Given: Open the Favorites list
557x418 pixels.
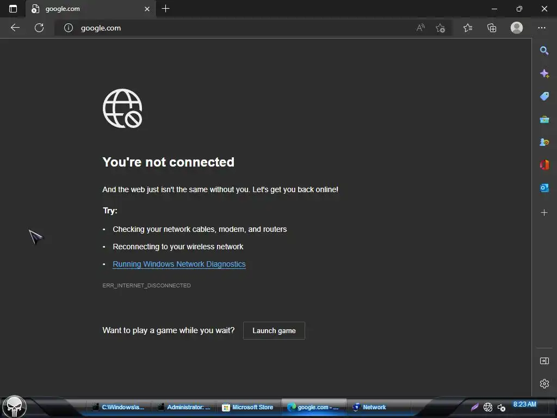Looking at the screenshot, I should pyautogui.click(x=468, y=28).
